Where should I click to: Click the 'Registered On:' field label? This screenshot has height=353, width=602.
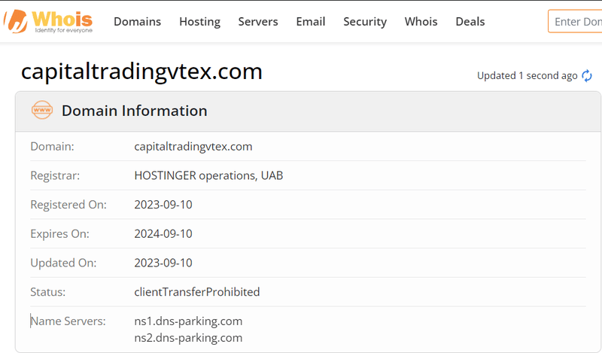[x=68, y=205]
